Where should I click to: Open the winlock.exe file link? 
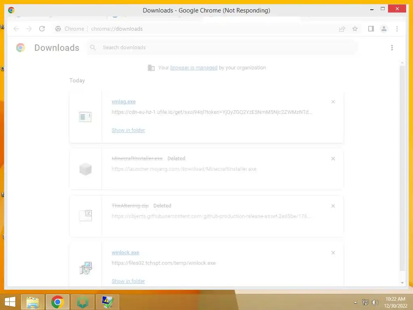pos(125,253)
